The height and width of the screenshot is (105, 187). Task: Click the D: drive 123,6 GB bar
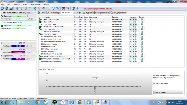[18, 52]
